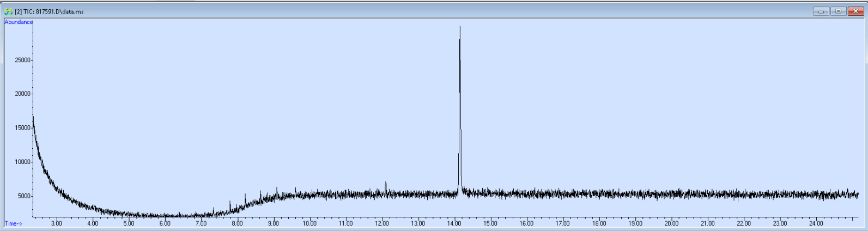Click the 20000 abundance tick label
The width and height of the screenshot is (868, 231).
[x=22, y=94]
